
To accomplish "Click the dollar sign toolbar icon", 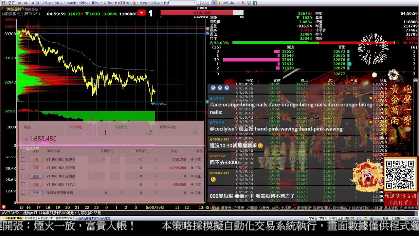I will point(219,3).
